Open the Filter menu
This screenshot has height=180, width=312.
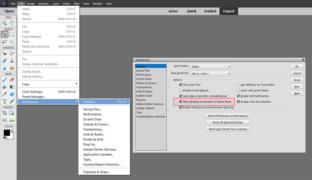point(77,3)
